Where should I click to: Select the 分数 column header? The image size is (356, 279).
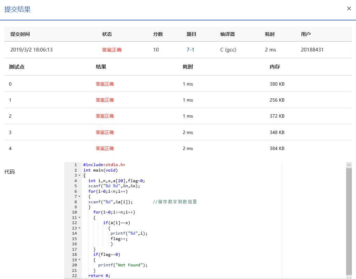tap(158, 34)
